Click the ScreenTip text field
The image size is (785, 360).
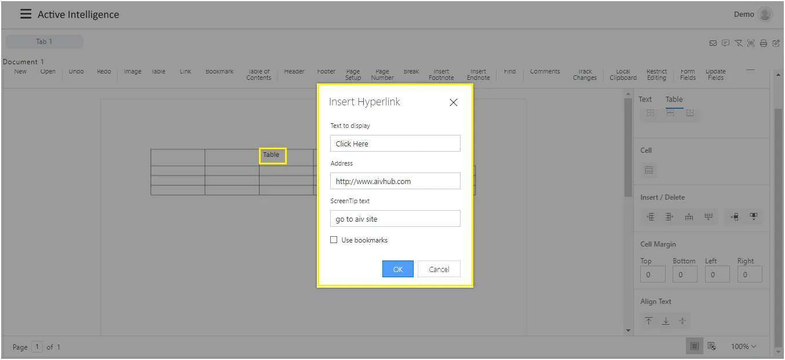[395, 219]
